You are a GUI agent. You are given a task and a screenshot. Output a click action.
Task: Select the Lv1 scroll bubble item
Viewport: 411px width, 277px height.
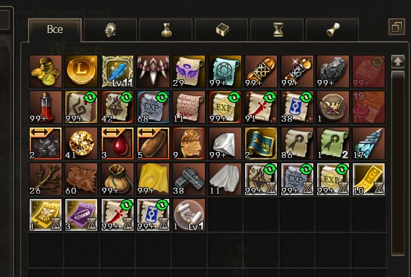tap(189, 215)
